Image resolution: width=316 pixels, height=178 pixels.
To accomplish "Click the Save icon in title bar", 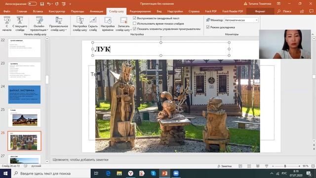I will coord(42,4).
